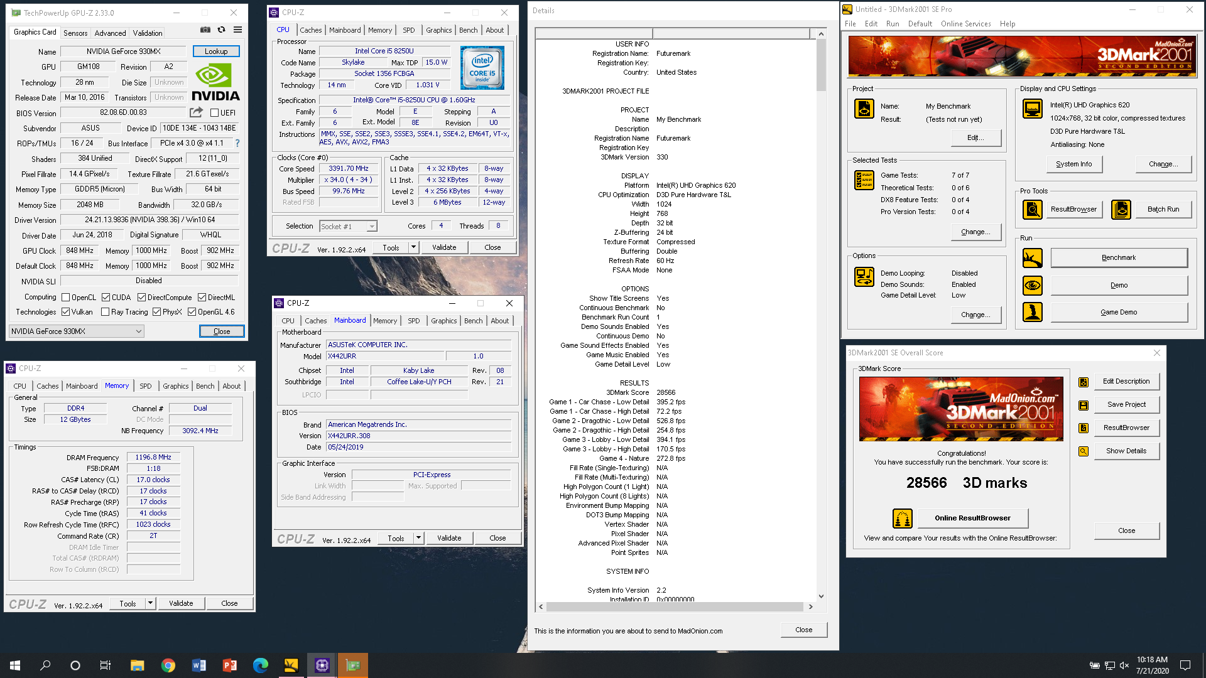Click the Benchmark button in 3DMark
This screenshot has width=1206, height=678.
(1119, 258)
